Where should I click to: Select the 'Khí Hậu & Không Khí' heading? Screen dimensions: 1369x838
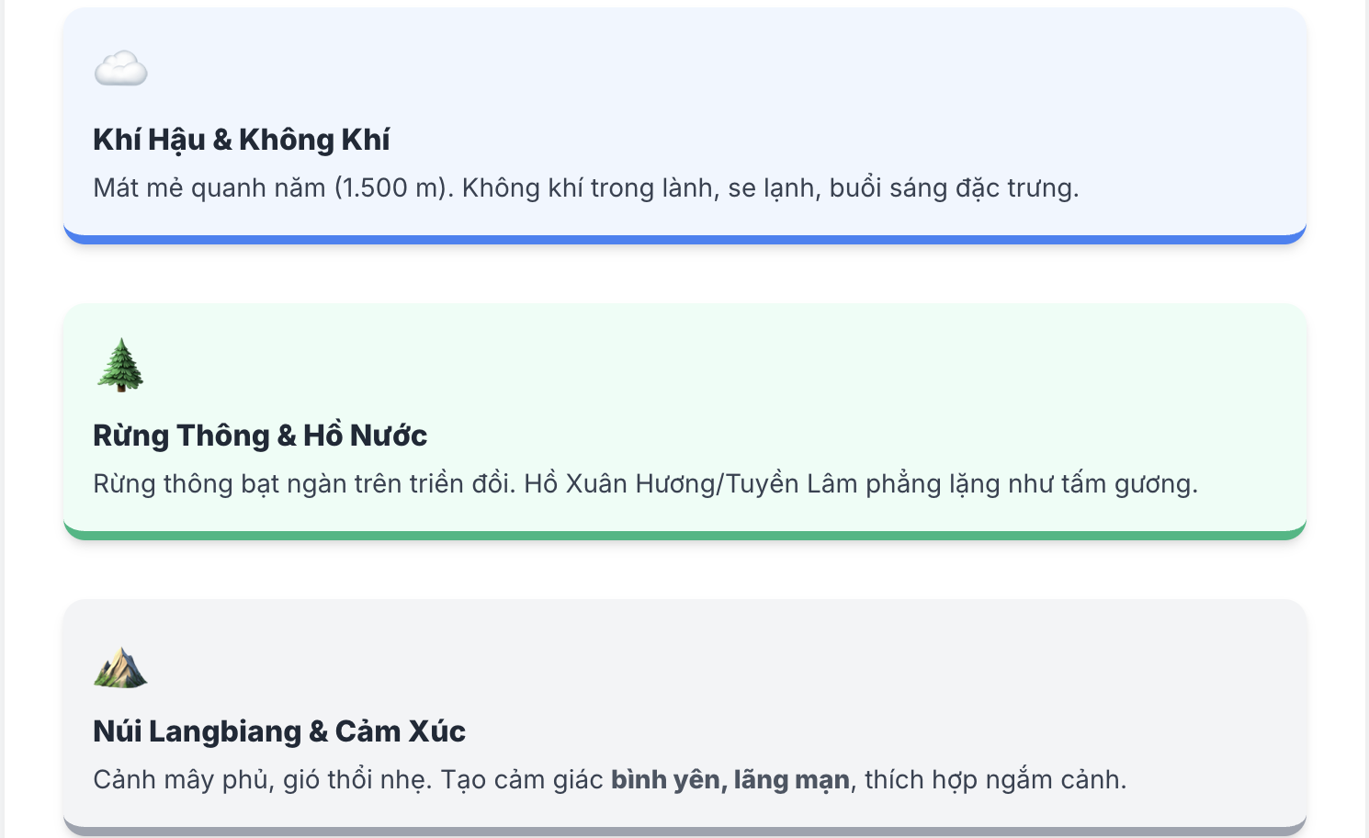[x=241, y=140]
